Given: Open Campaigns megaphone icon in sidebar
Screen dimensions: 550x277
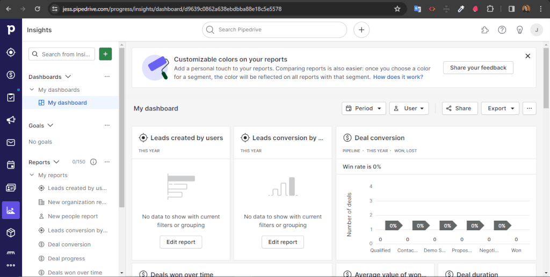Looking at the screenshot, I should click(11, 120).
